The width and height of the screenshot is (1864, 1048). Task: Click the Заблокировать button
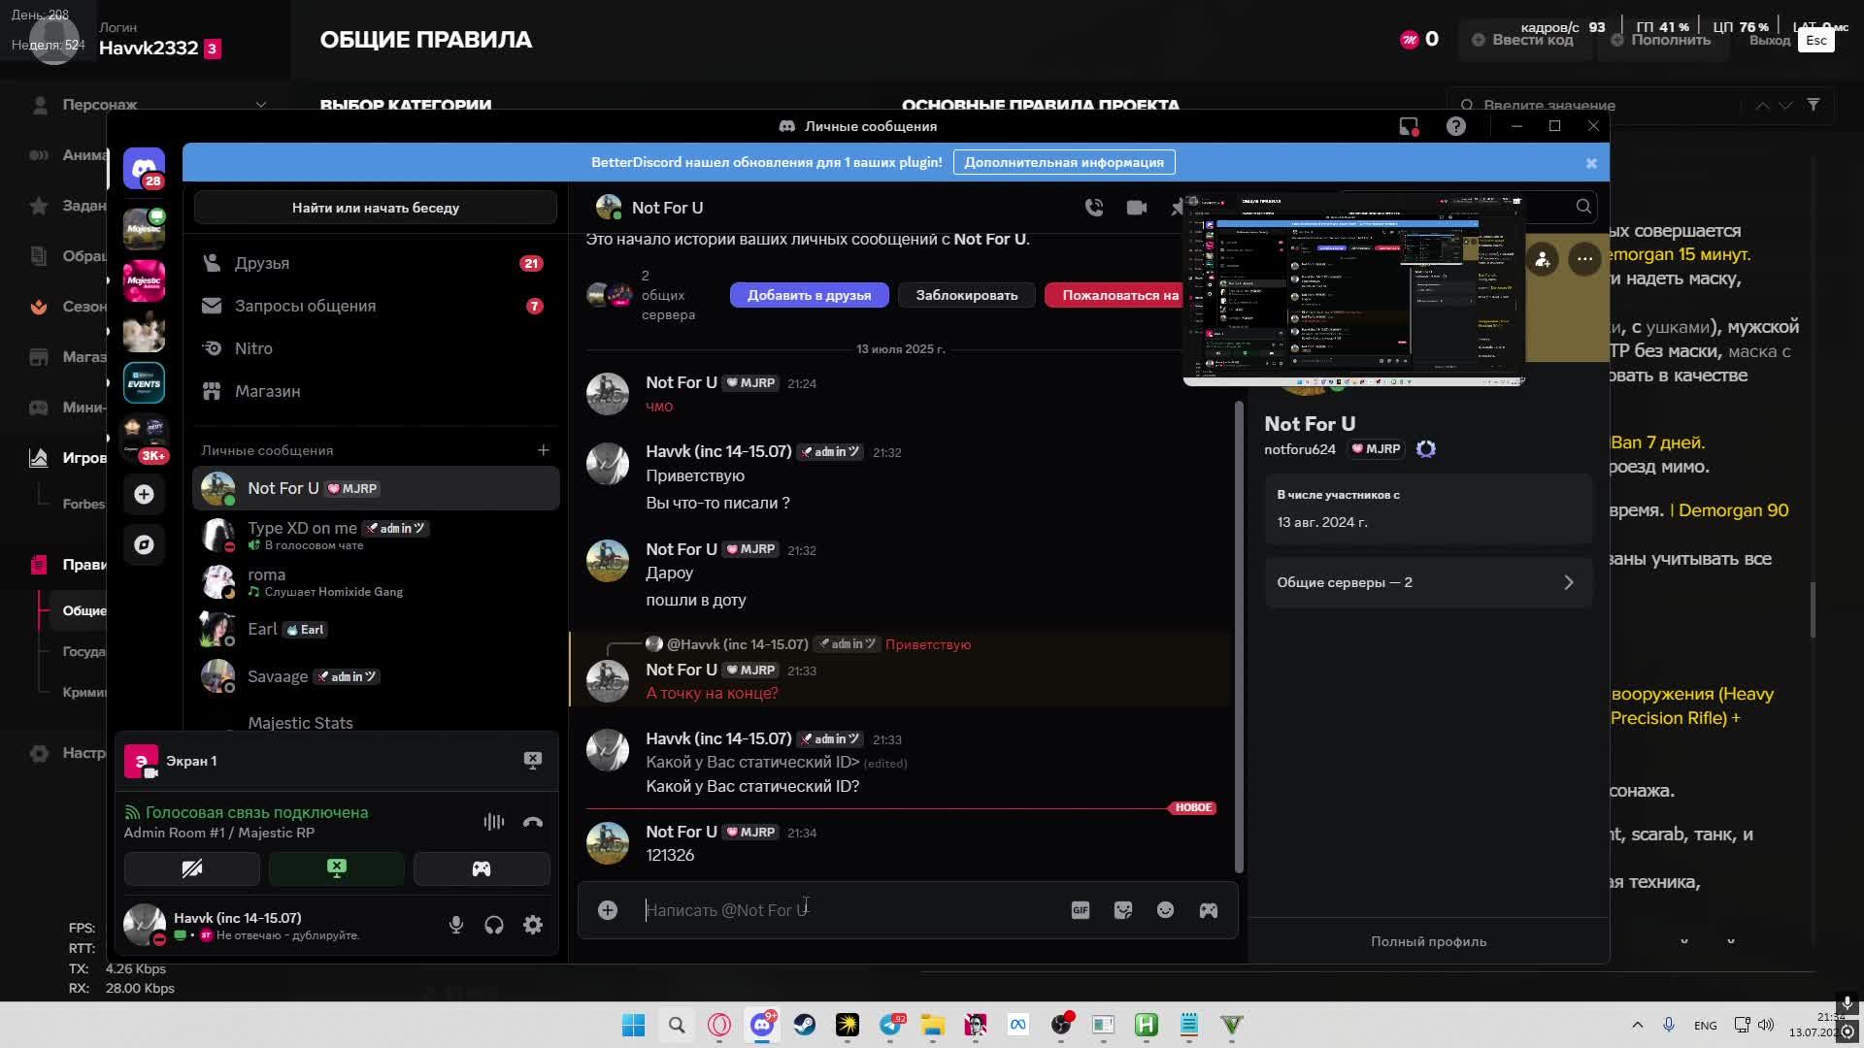966,295
